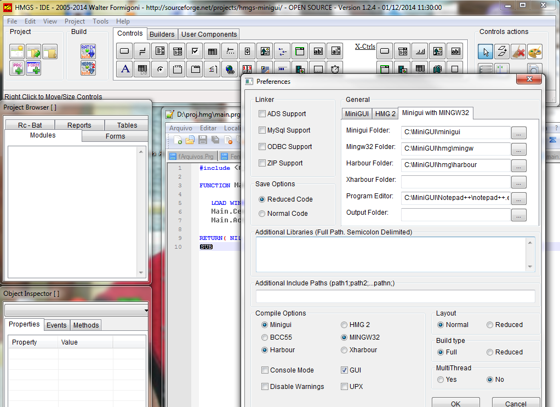Click the Additional Include Paths field

click(395, 296)
